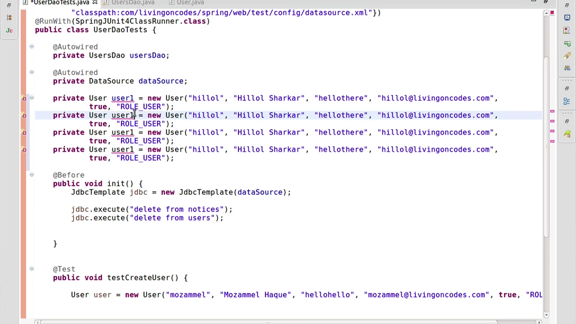Collapse the usersDao @Autowired field fold
Image resolution: width=576 pixels, height=324 pixels.
coord(31,46)
